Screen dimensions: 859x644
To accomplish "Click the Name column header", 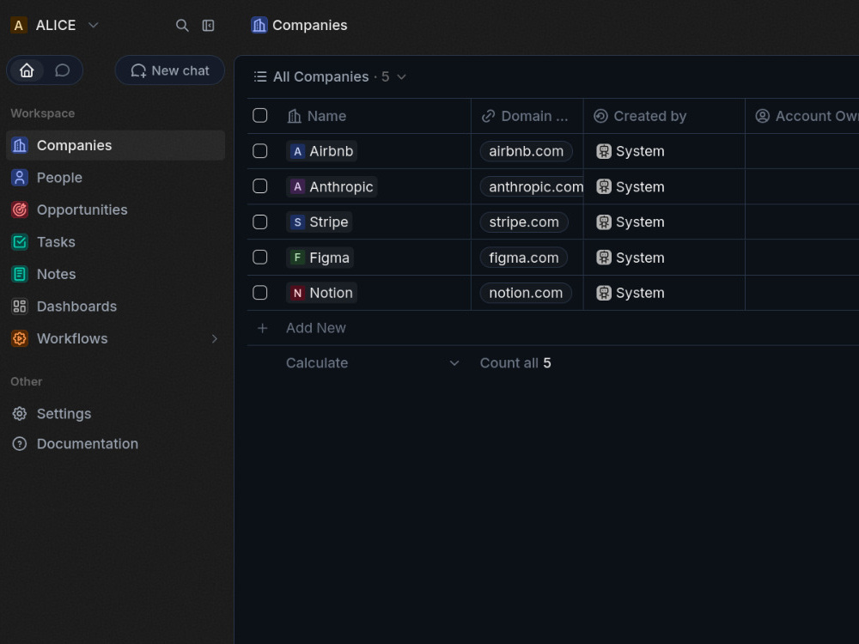I will click(375, 116).
